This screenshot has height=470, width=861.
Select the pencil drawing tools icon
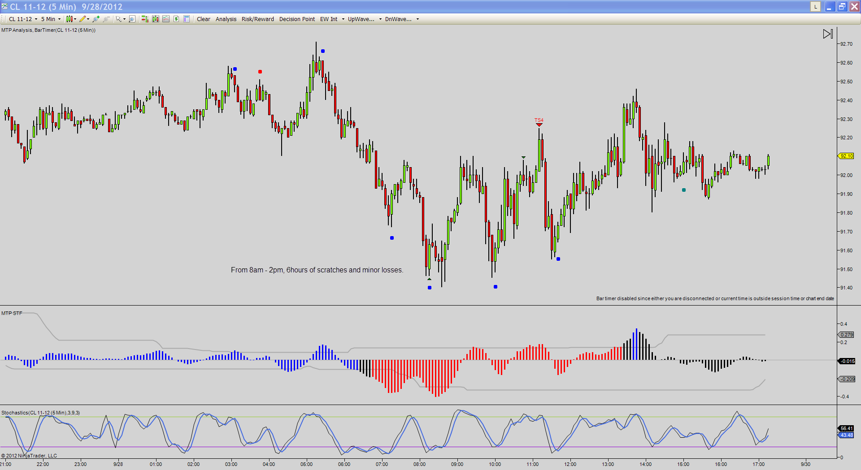point(83,19)
